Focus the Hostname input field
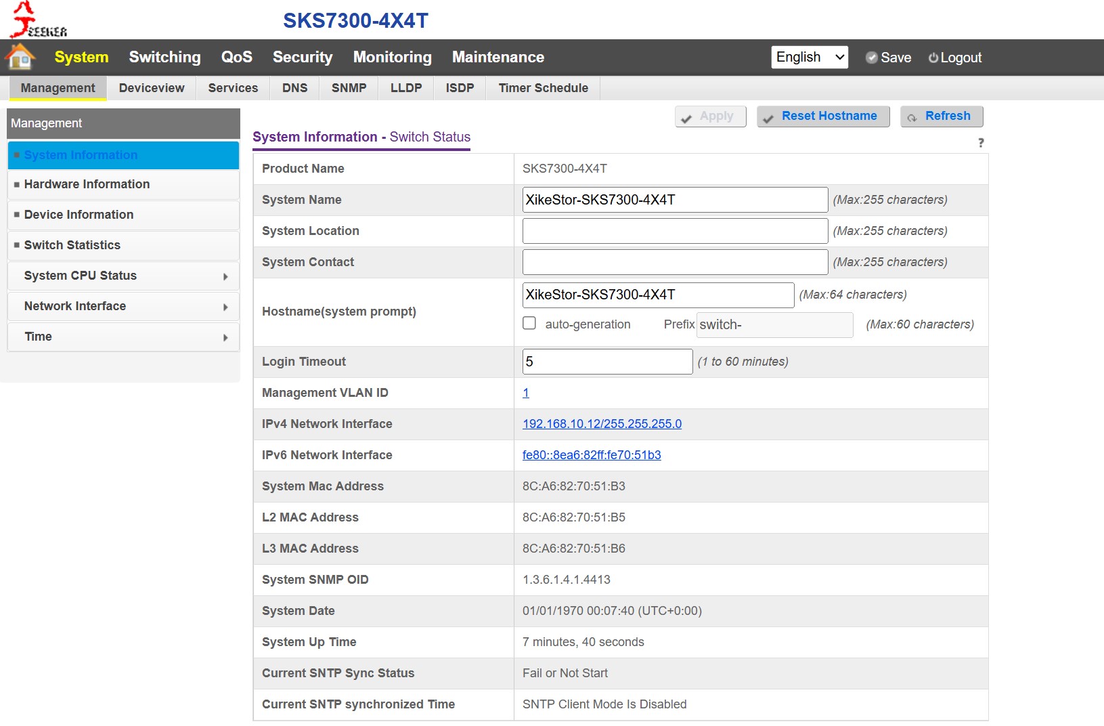The width and height of the screenshot is (1104, 726). click(x=658, y=295)
